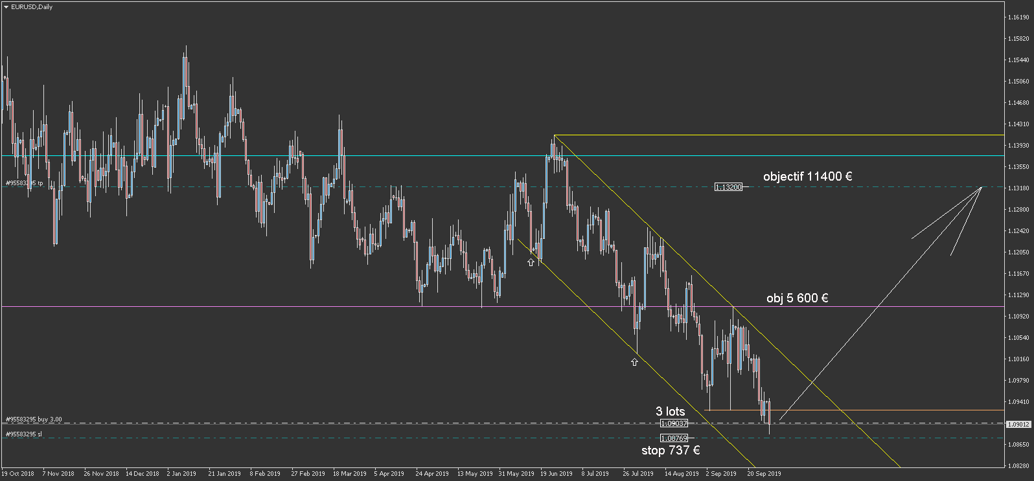Open the EURUSD,Daily chart menu triangle
This screenshot has width=1034, height=481.
[x=6, y=7]
